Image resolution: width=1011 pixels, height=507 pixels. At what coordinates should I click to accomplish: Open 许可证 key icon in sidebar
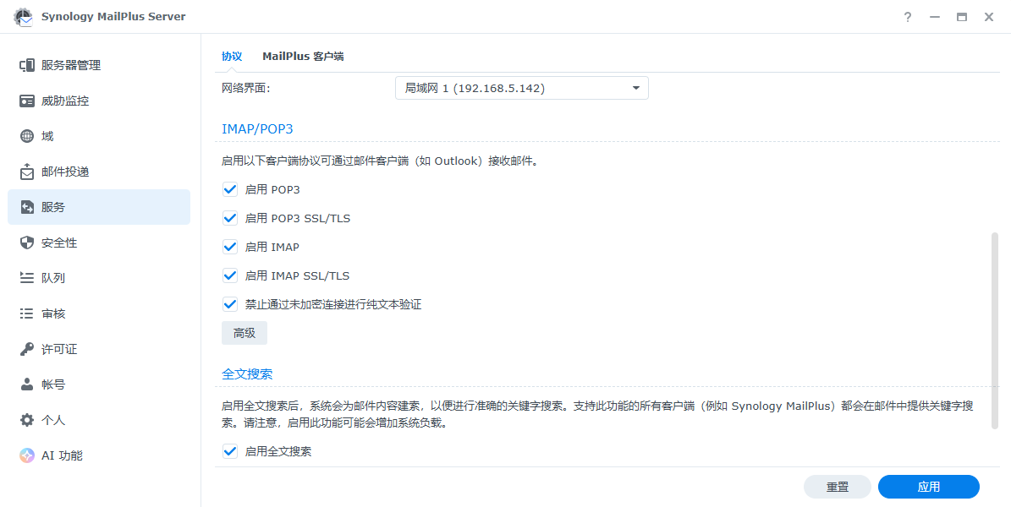click(x=27, y=349)
